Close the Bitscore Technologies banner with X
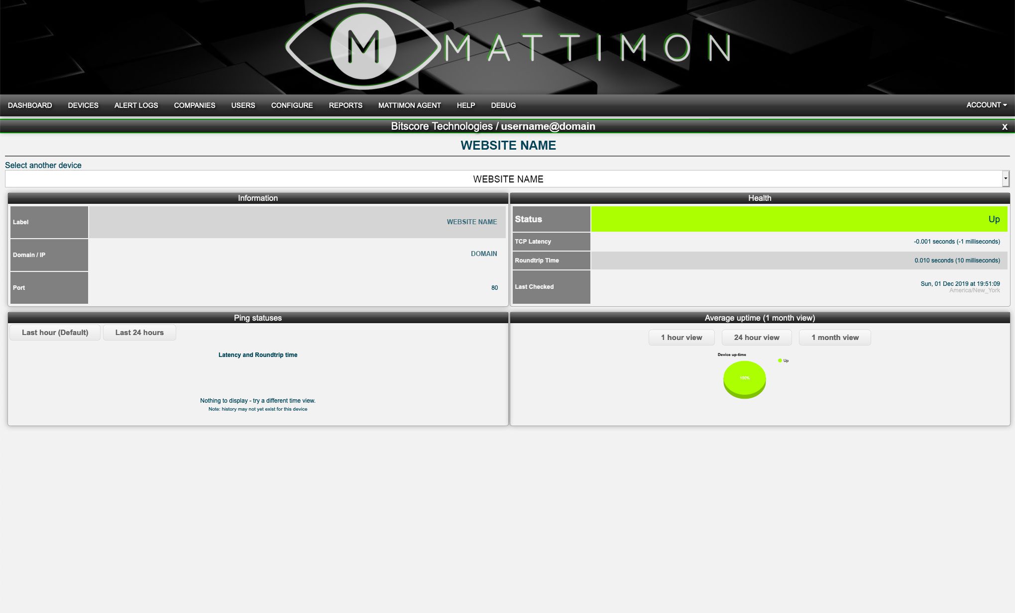The width and height of the screenshot is (1015, 613). point(1005,127)
